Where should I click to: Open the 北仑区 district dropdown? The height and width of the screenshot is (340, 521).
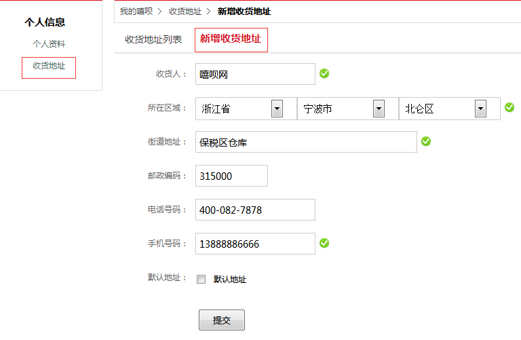tap(450, 109)
